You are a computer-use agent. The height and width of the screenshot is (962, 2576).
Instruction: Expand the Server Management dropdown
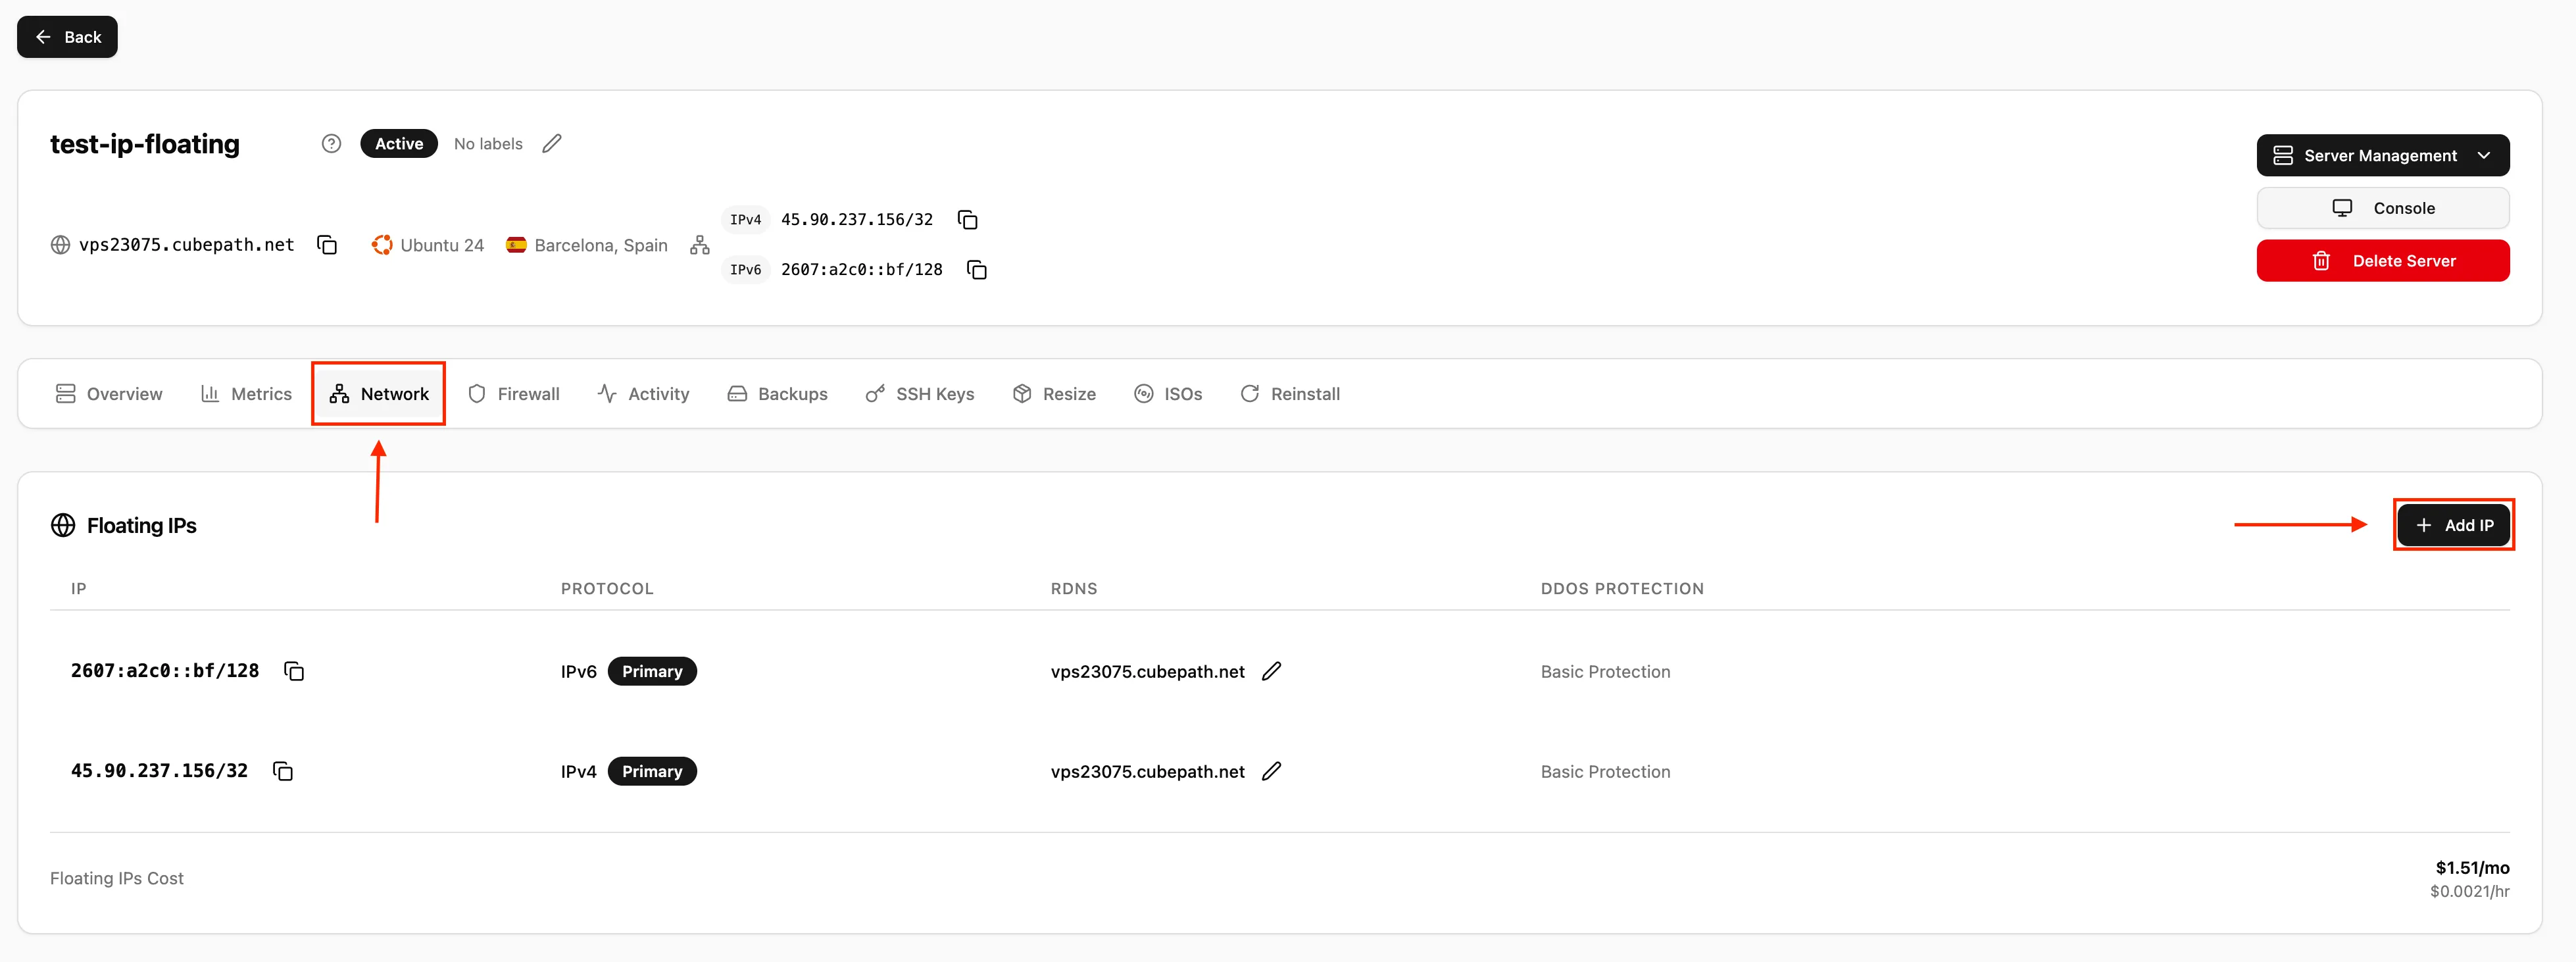point(2382,155)
